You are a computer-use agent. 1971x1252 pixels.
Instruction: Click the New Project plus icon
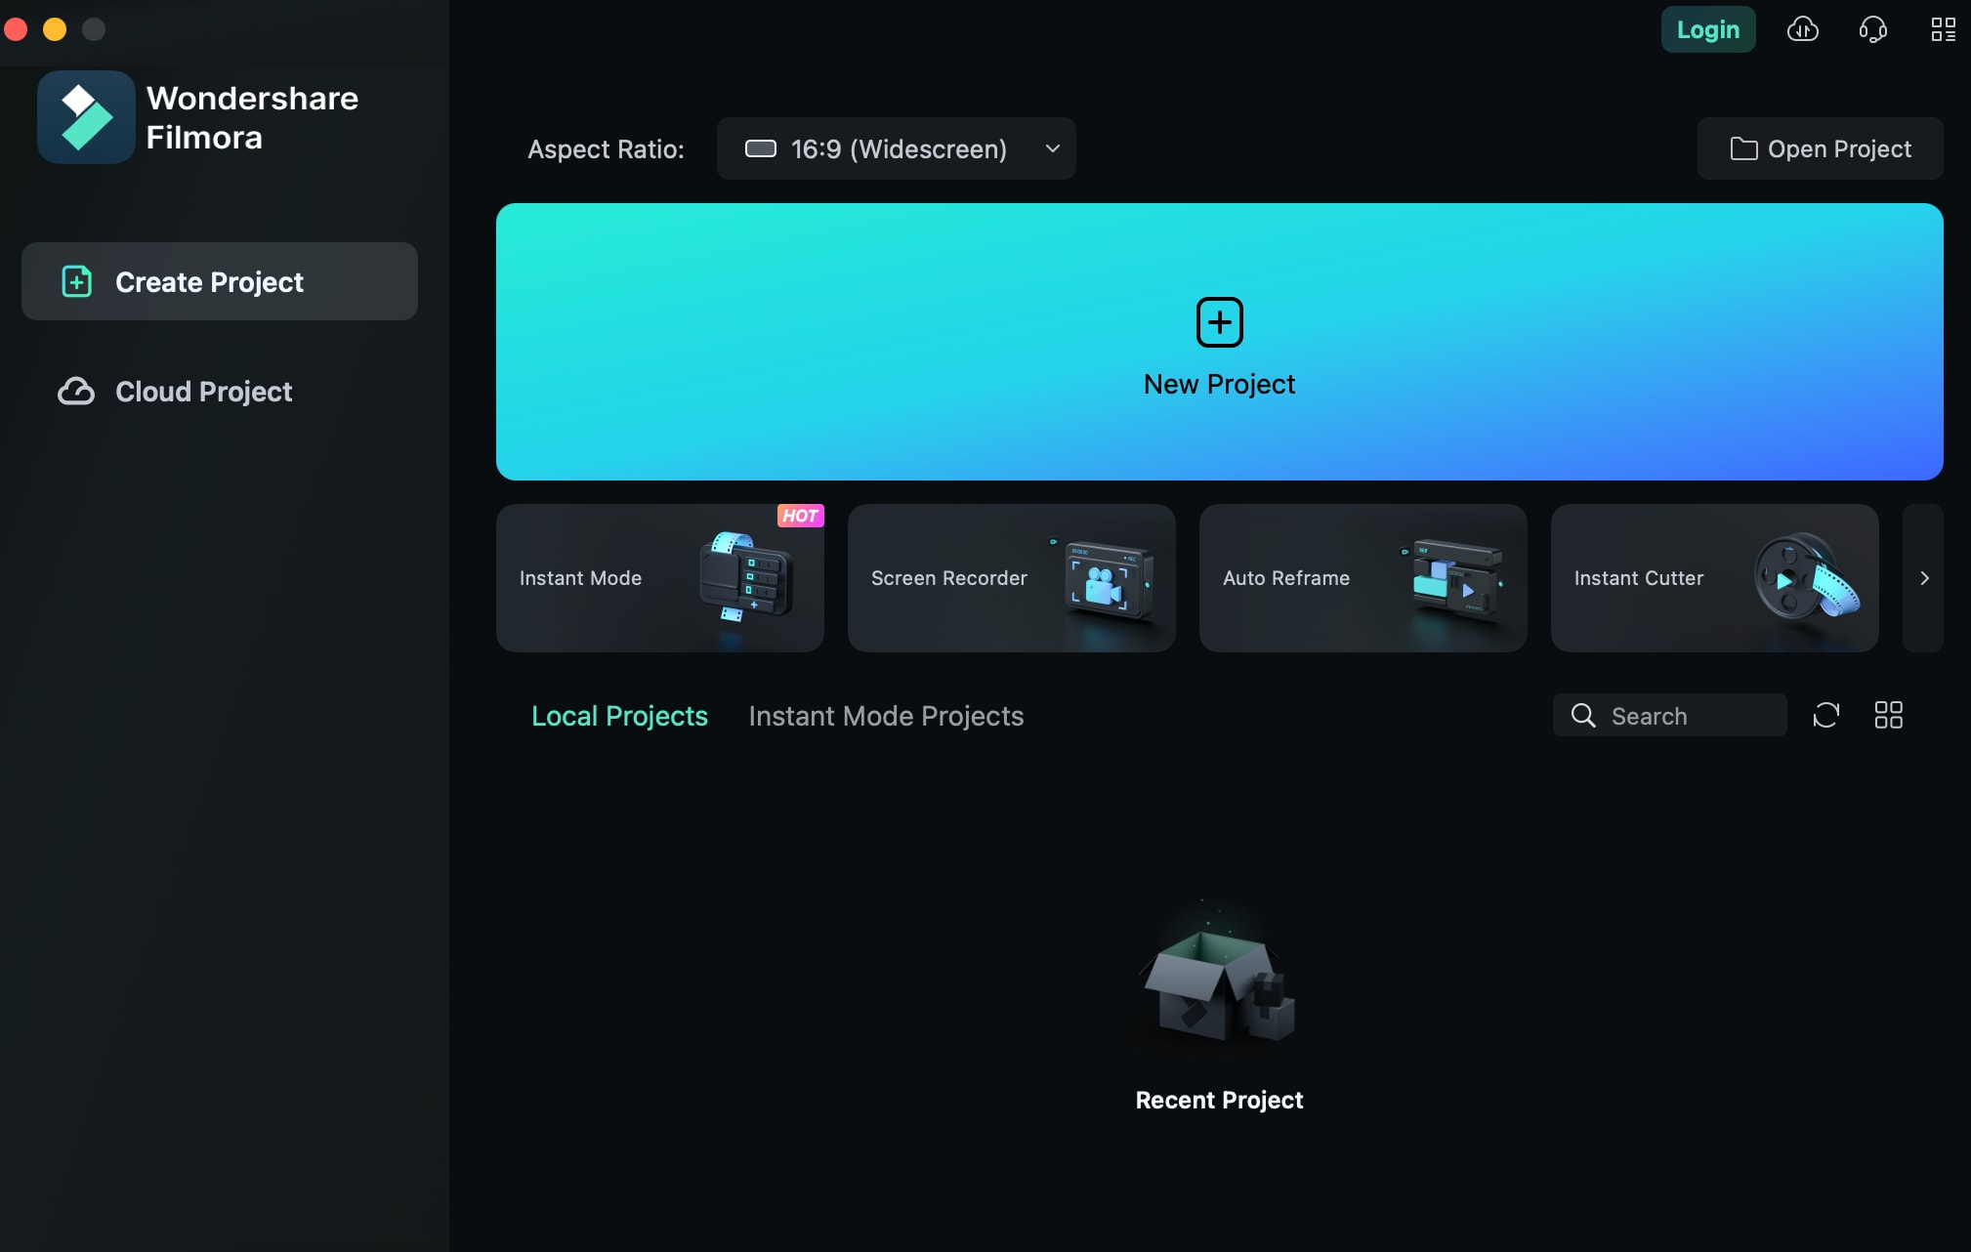coord(1218,320)
